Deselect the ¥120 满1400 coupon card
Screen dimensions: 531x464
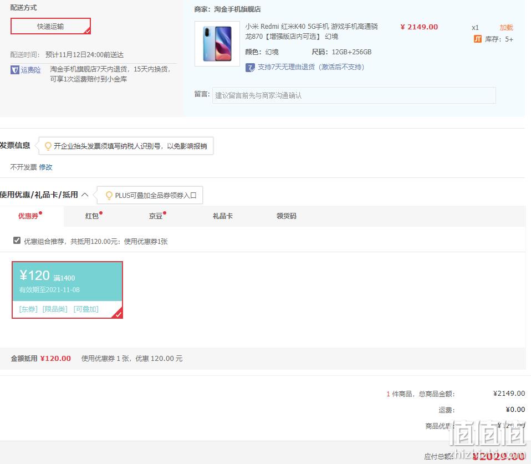tap(68, 290)
